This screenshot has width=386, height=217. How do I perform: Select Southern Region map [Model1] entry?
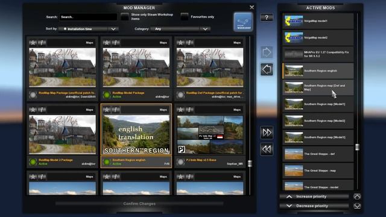318,104
